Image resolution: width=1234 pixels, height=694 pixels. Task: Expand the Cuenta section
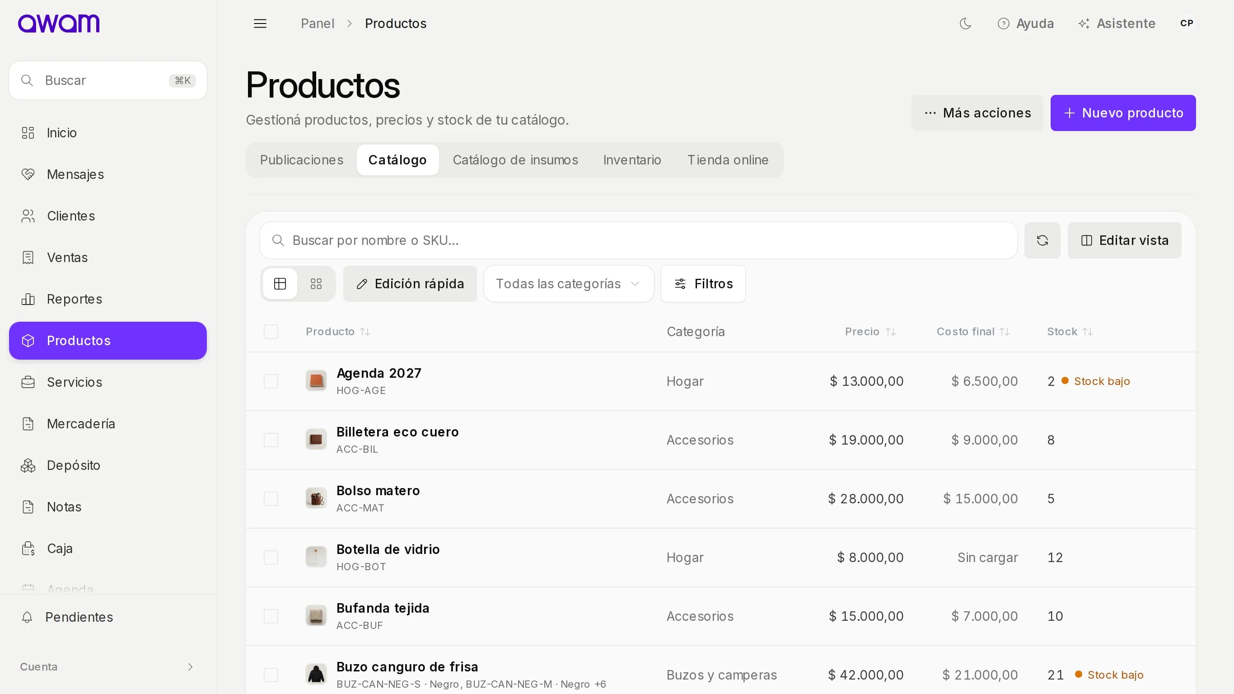pos(108,667)
